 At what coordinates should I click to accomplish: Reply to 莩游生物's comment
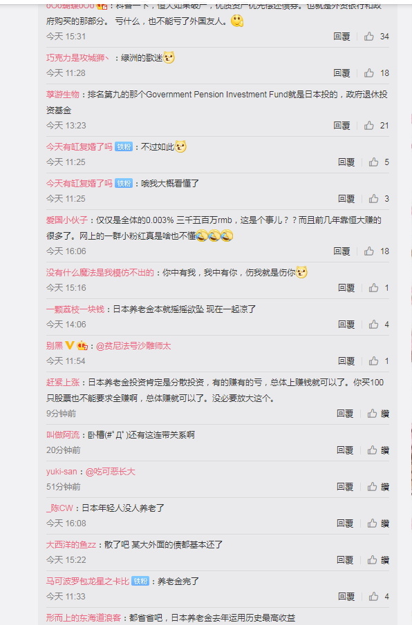coord(341,126)
